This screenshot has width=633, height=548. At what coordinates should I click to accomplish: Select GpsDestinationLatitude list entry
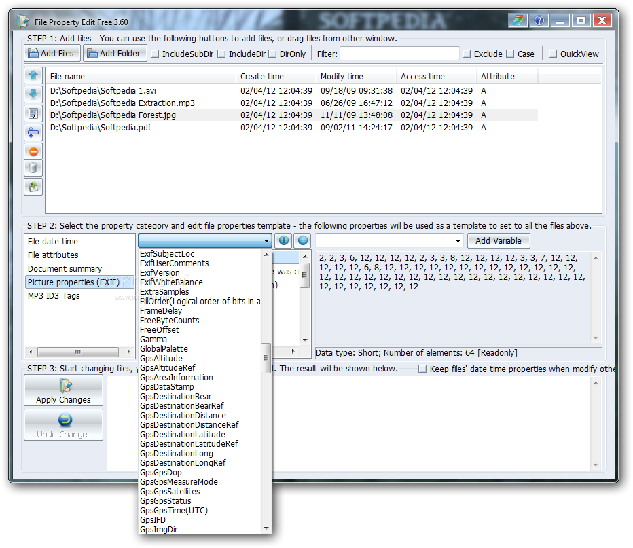point(183,434)
